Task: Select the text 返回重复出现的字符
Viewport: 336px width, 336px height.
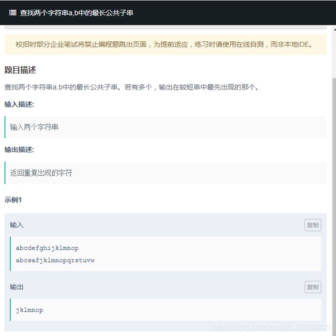Action: [41, 173]
